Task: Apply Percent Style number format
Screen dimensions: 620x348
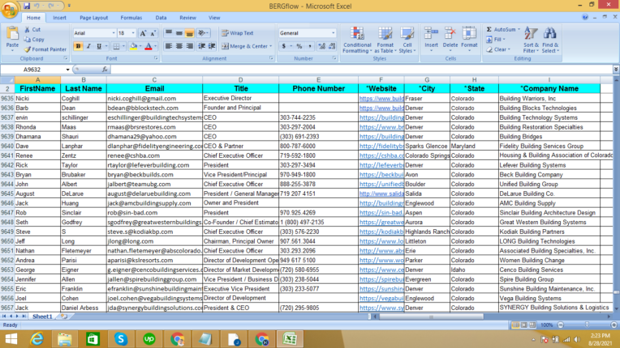Action: pos(299,46)
